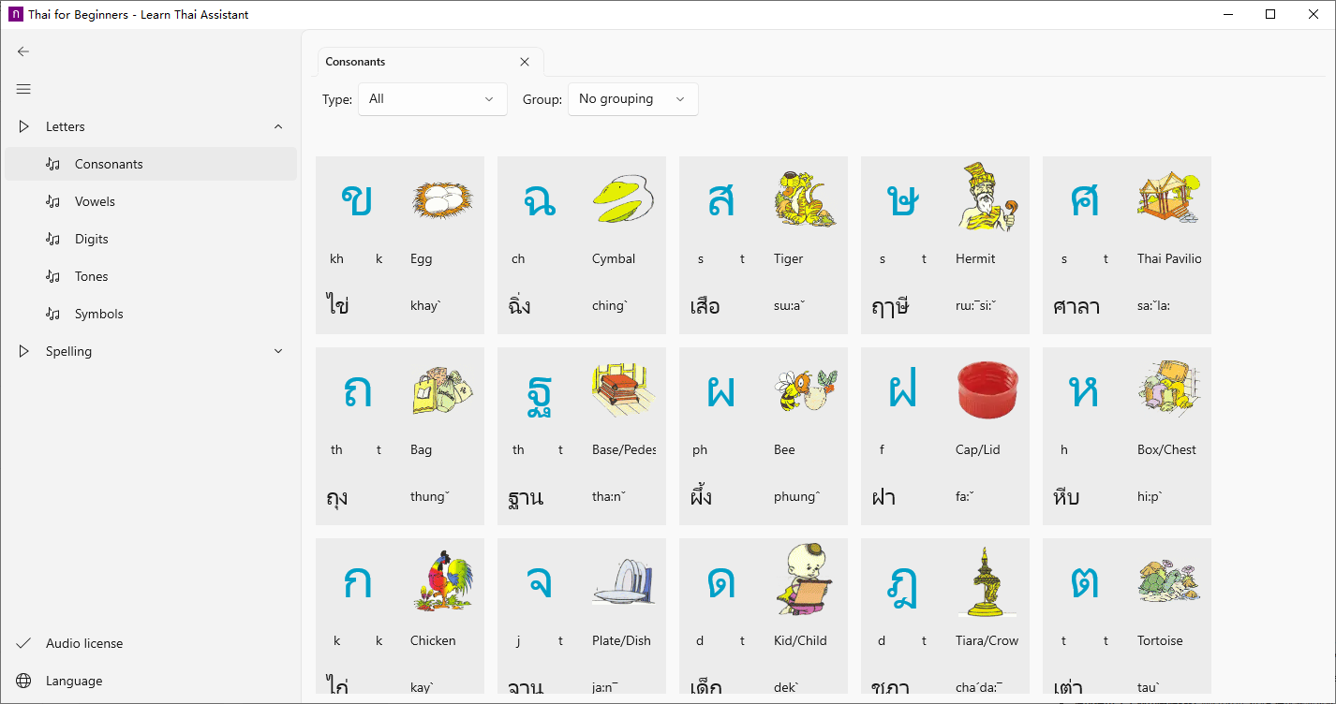Open the Language settings item
This screenshot has width=1336, height=704.
pyautogui.click(x=151, y=681)
